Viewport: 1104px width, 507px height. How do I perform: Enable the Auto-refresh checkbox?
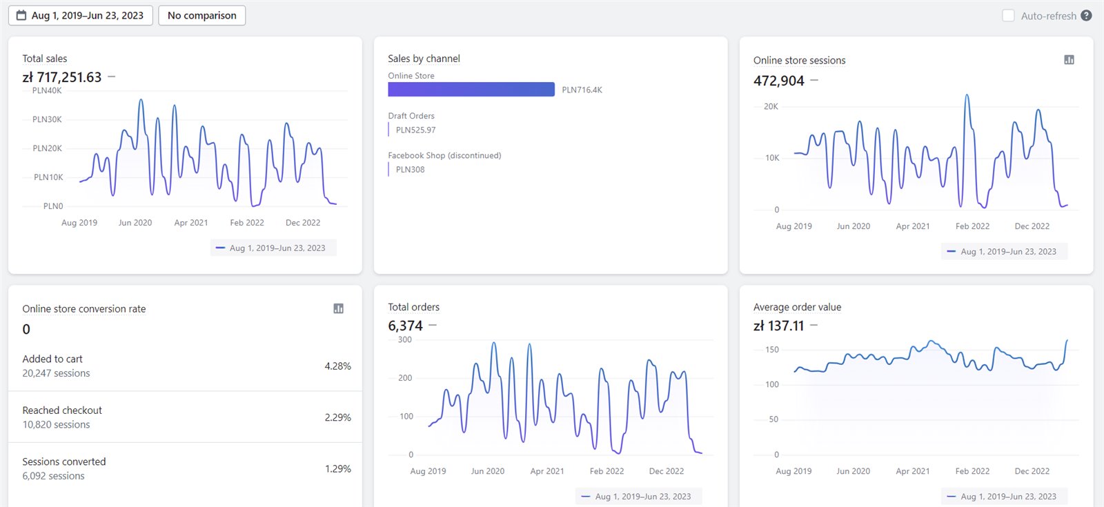1008,15
